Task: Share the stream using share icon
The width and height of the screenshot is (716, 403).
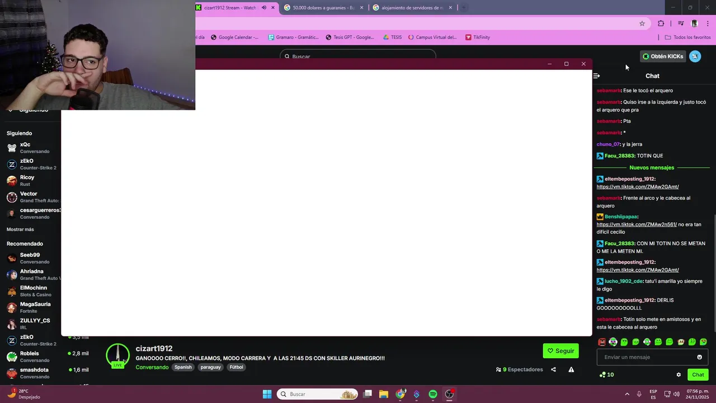Action: point(553,369)
